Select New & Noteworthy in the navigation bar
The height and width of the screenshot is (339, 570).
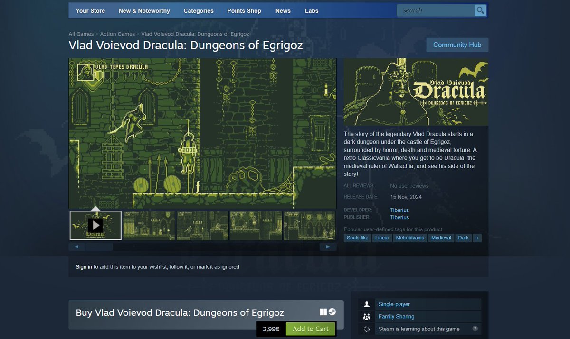click(x=144, y=10)
